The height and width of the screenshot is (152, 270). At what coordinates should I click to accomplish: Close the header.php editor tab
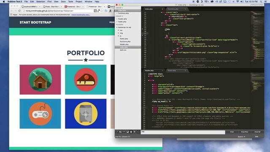(162, 71)
